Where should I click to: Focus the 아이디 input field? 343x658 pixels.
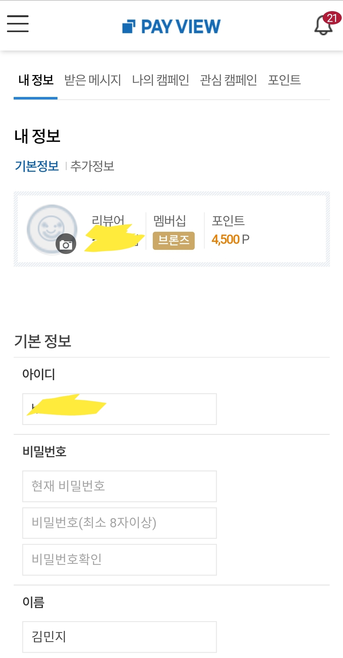[119, 409]
